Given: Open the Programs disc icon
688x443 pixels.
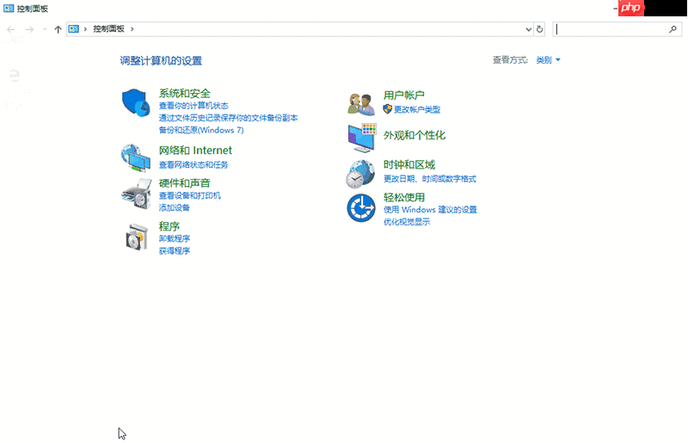Looking at the screenshot, I should (137, 237).
